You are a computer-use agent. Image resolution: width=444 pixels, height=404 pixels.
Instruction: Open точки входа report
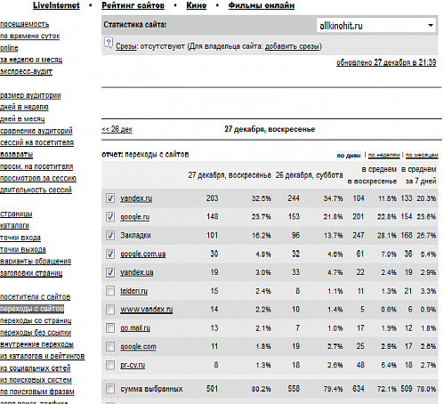coord(20,238)
